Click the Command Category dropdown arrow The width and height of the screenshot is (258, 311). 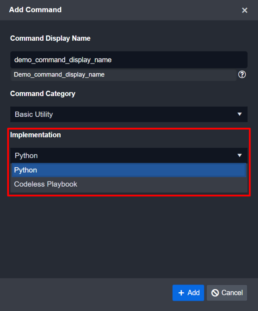point(240,114)
